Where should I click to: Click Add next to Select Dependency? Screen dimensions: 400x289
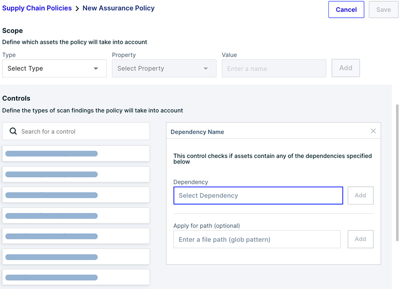click(360, 195)
